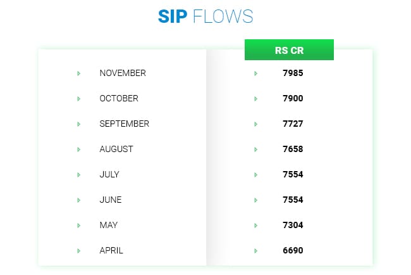This screenshot has height=275, width=411.
Task: Click the green arrow icon beside SEPTEMBER
Action: coord(78,124)
